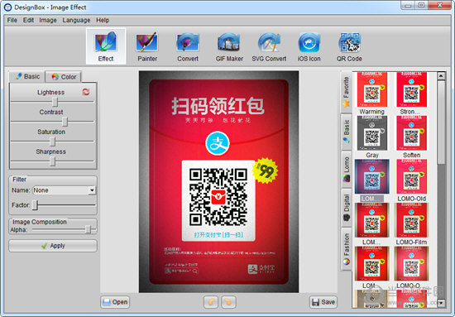Click the main preview image canvas

218,182
